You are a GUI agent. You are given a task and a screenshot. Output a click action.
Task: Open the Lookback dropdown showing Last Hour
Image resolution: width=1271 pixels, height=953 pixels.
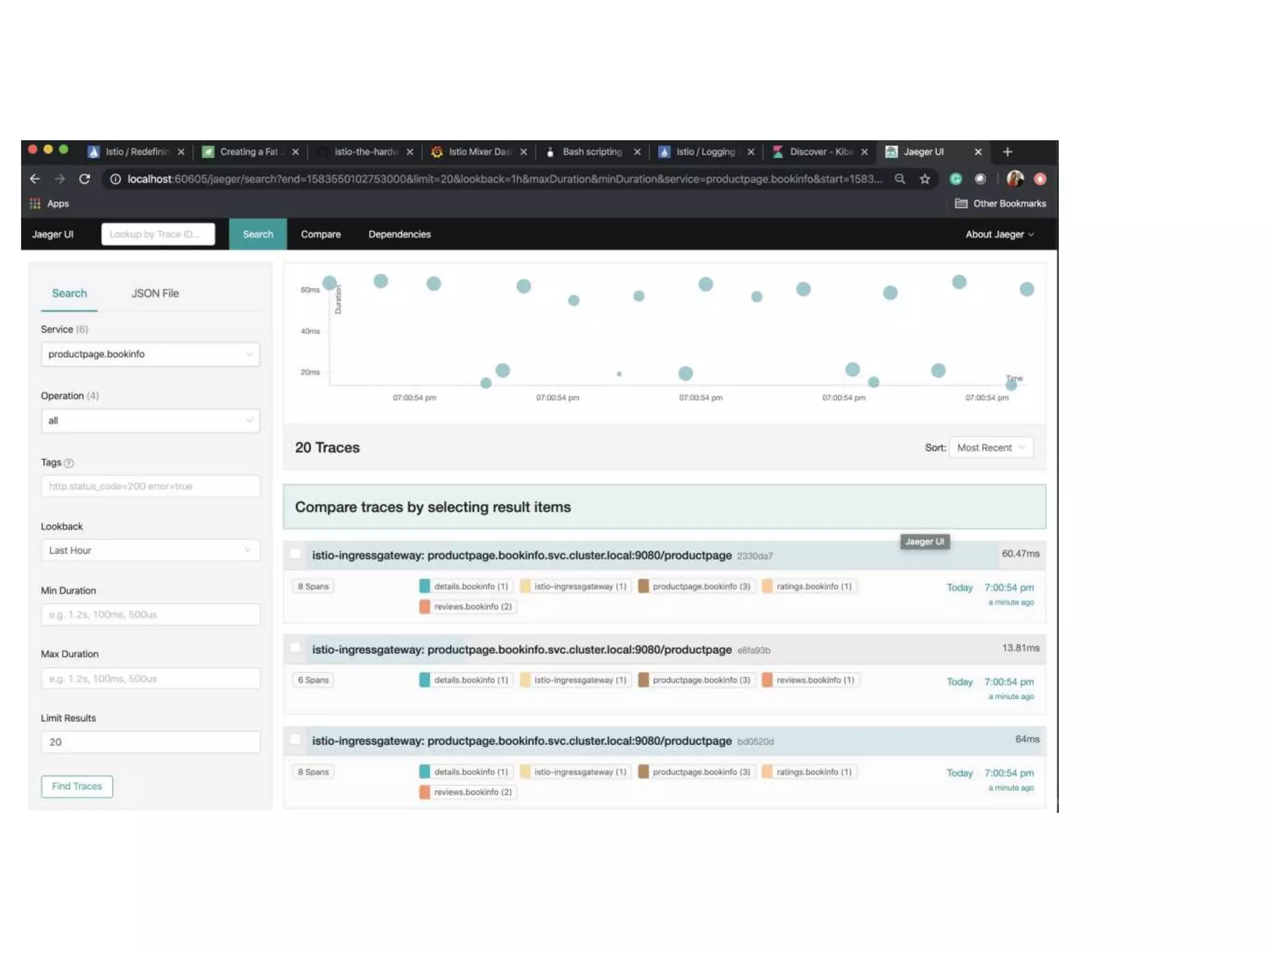[150, 550]
